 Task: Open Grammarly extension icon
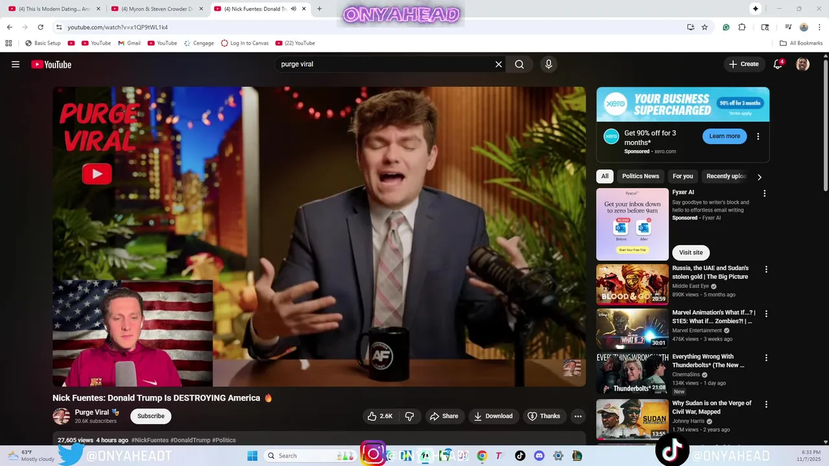pos(726,27)
